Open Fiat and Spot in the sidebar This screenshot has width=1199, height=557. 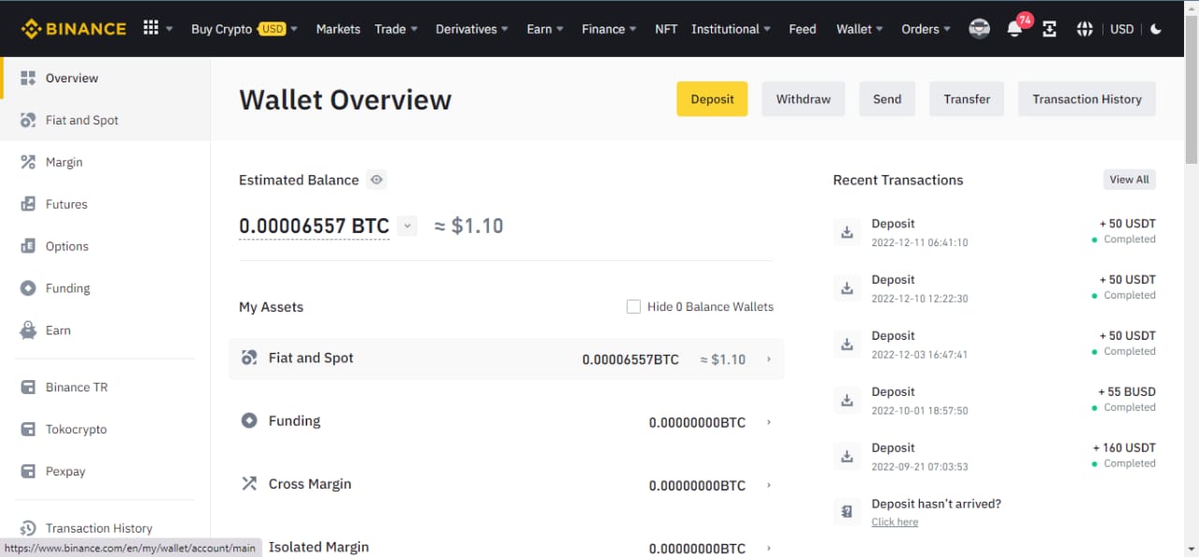tap(105, 120)
